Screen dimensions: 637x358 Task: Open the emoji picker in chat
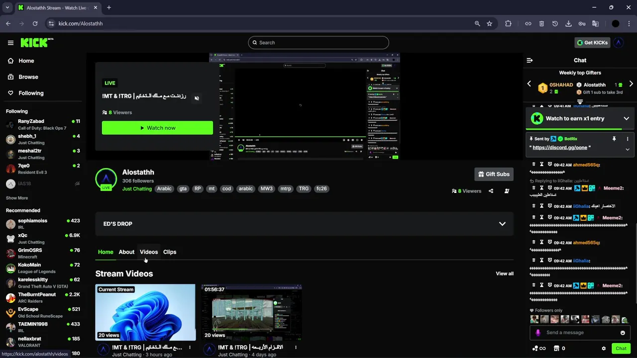click(x=623, y=333)
